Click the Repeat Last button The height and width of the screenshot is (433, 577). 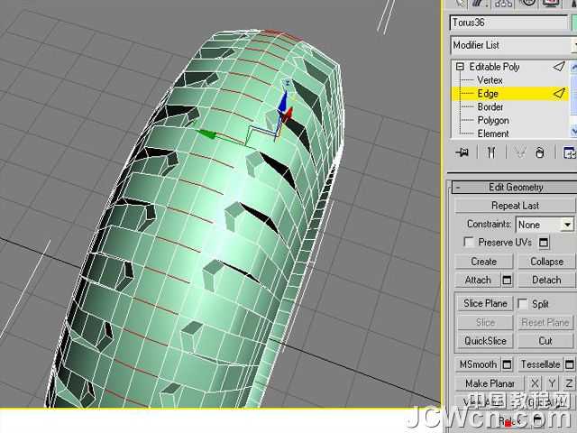[x=515, y=206]
